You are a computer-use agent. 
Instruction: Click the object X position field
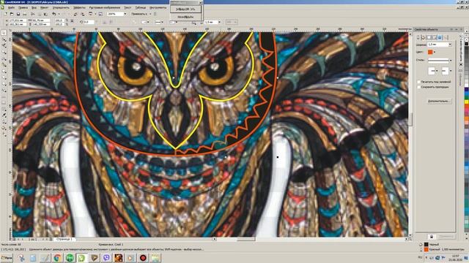click(18, 20)
